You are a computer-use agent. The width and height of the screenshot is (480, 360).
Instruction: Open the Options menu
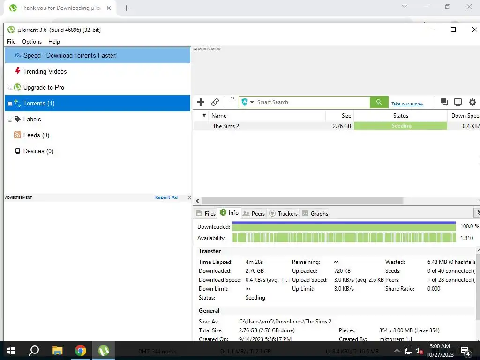tap(32, 42)
